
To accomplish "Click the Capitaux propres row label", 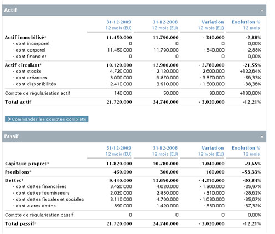I will click(x=27, y=164).
